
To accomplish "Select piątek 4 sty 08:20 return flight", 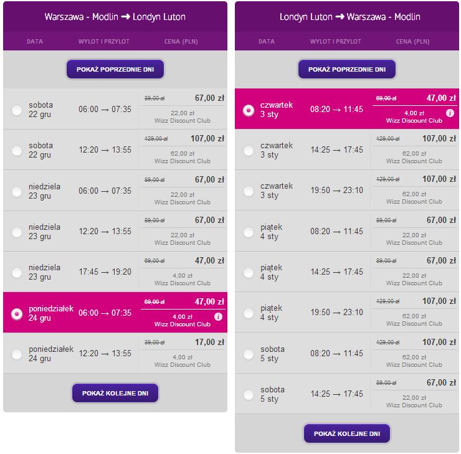I will (249, 232).
